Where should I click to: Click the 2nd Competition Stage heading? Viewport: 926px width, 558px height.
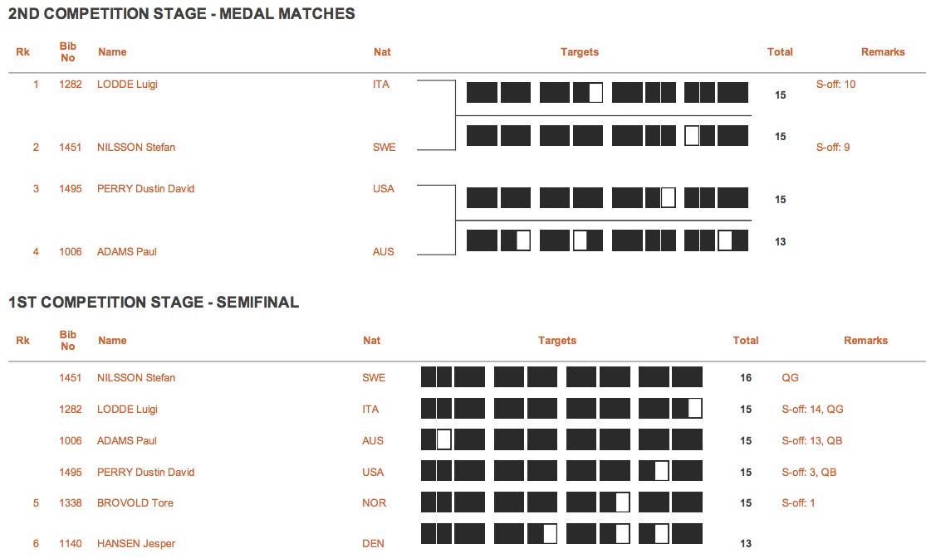(x=182, y=13)
